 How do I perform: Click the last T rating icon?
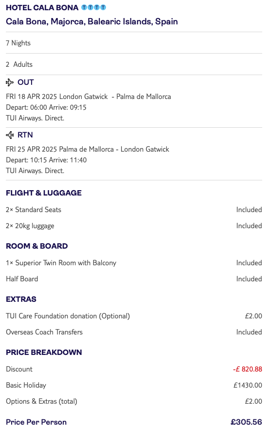pos(103,7)
